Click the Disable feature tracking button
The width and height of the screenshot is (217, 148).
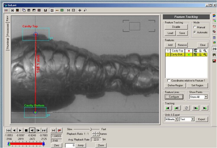[x=176, y=27]
